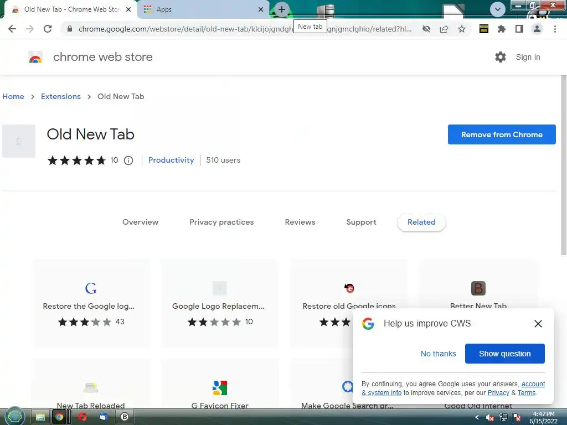This screenshot has width=567, height=425.
Task: Close the Old New Tab browser tab
Action: coord(128,9)
